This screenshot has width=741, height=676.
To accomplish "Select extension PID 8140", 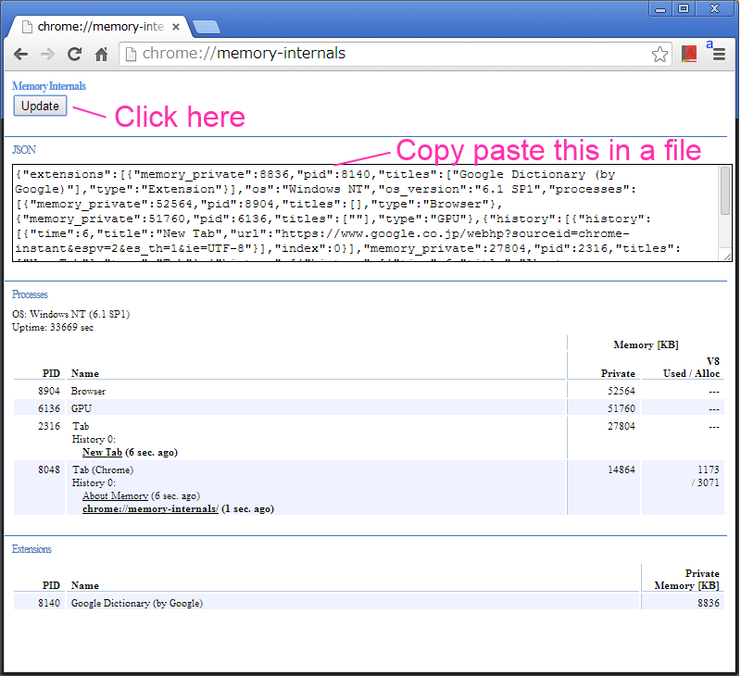I will [49, 603].
